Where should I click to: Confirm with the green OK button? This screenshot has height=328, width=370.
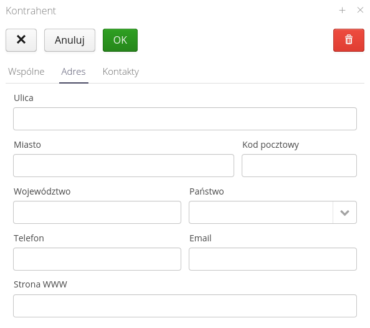pos(120,40)
